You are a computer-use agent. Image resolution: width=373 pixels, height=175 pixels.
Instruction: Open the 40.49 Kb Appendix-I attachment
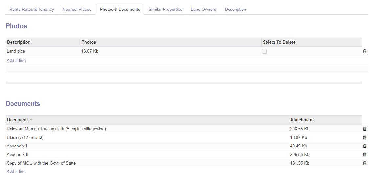click(x=298, y=146)
